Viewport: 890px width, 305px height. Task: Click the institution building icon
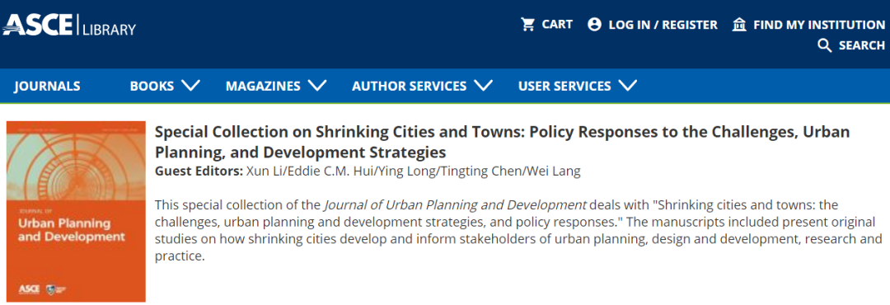(739, 25)
